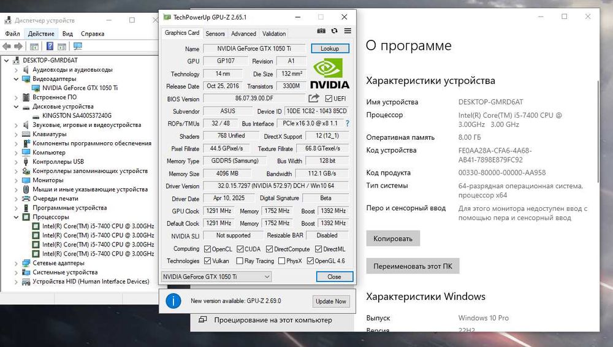Toggle the OpenCL checkbox
This screenshot has height=347, width=613.
[208, 249]
